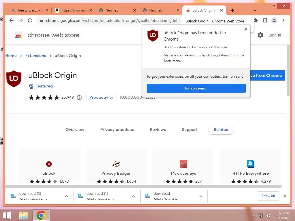Toggle the side panel icon
This screenshot has width=295, height=221.
265,20
